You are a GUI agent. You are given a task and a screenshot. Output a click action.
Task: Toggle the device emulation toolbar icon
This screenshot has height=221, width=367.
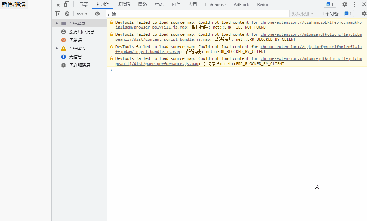66,4
